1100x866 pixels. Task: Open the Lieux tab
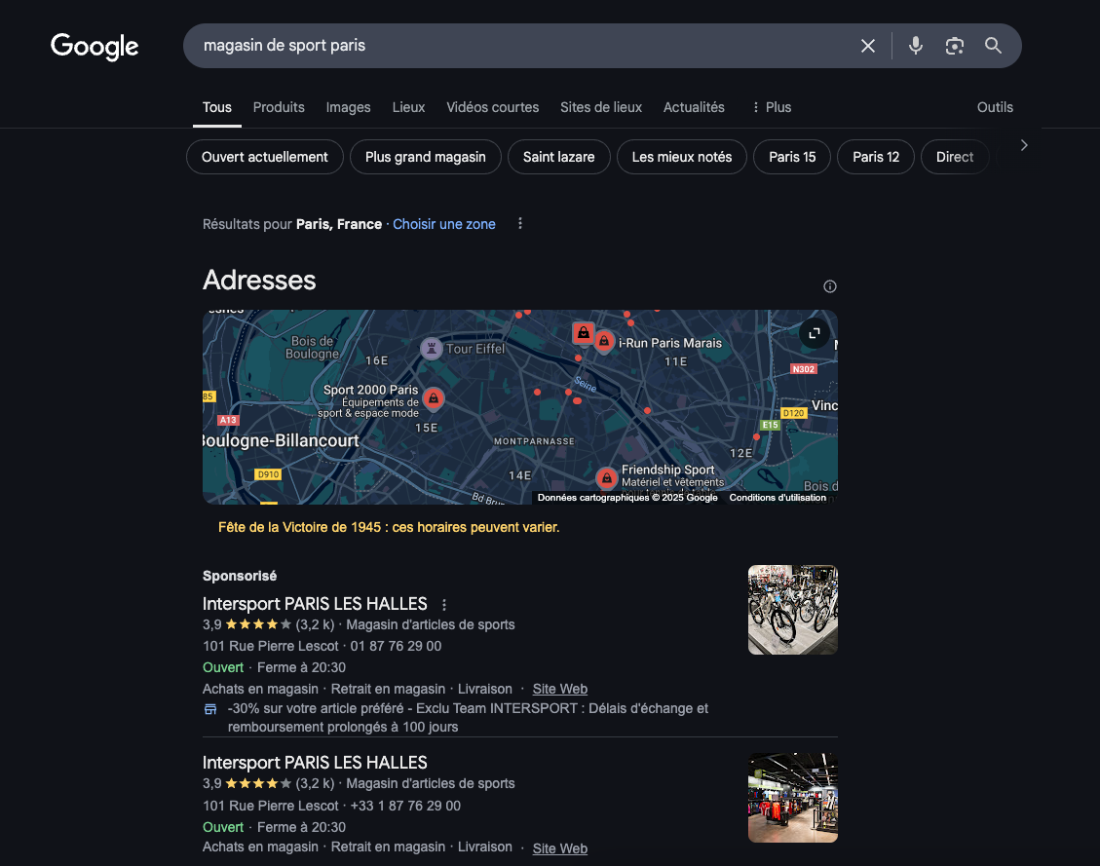click(408, 107)
